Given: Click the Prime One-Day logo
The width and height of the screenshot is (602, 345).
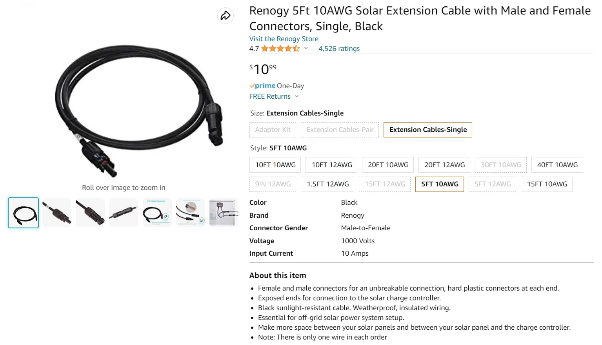Looking at the screenshot, I should 262,86.
